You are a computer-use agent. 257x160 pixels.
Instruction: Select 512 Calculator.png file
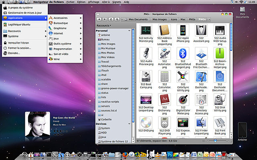tap(164, 76)
